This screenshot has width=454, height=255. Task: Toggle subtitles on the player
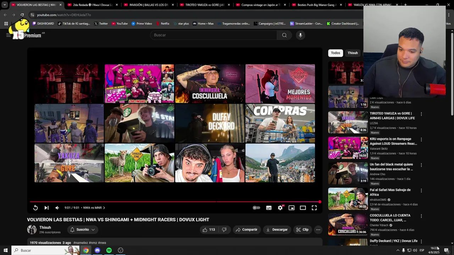pos(269,208)
